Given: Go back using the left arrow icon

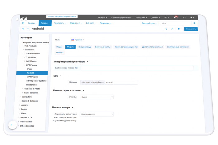Looking at the screenshot, I should tap(23, 29).
